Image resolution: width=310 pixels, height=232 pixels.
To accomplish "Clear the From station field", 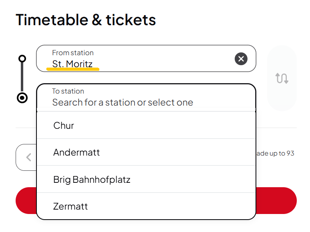I will coord(241,59).
